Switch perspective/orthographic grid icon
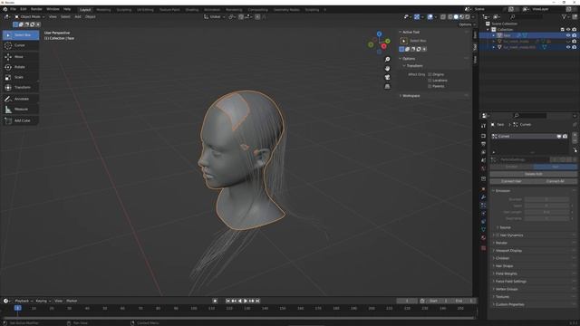 (x=387, y=86)
